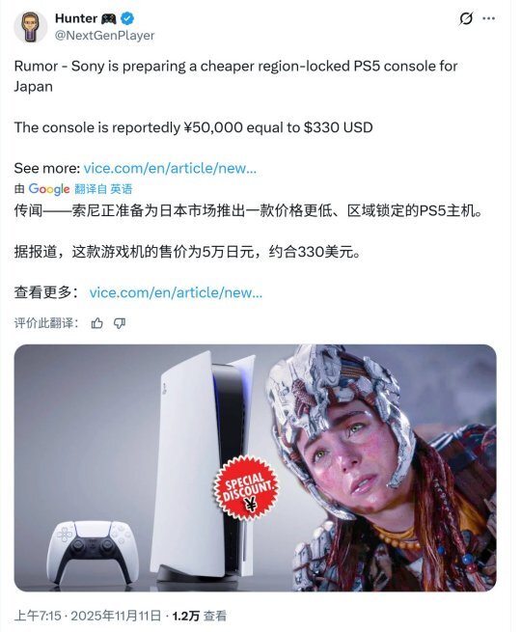This screenshot has height=632, width=521.
Task: Click the 翻译自 英语 translation source link
Action: (103, 188)
